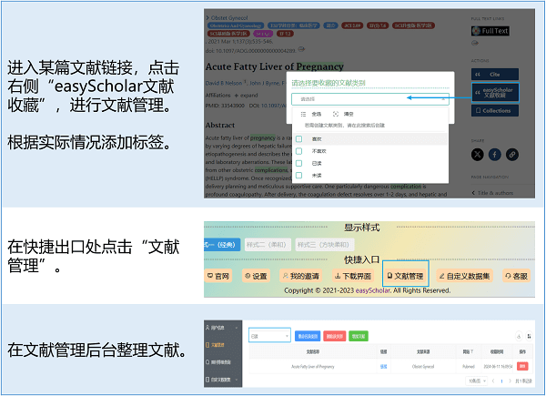
Task: Click the Collections action button
Action: click(495, 110)
